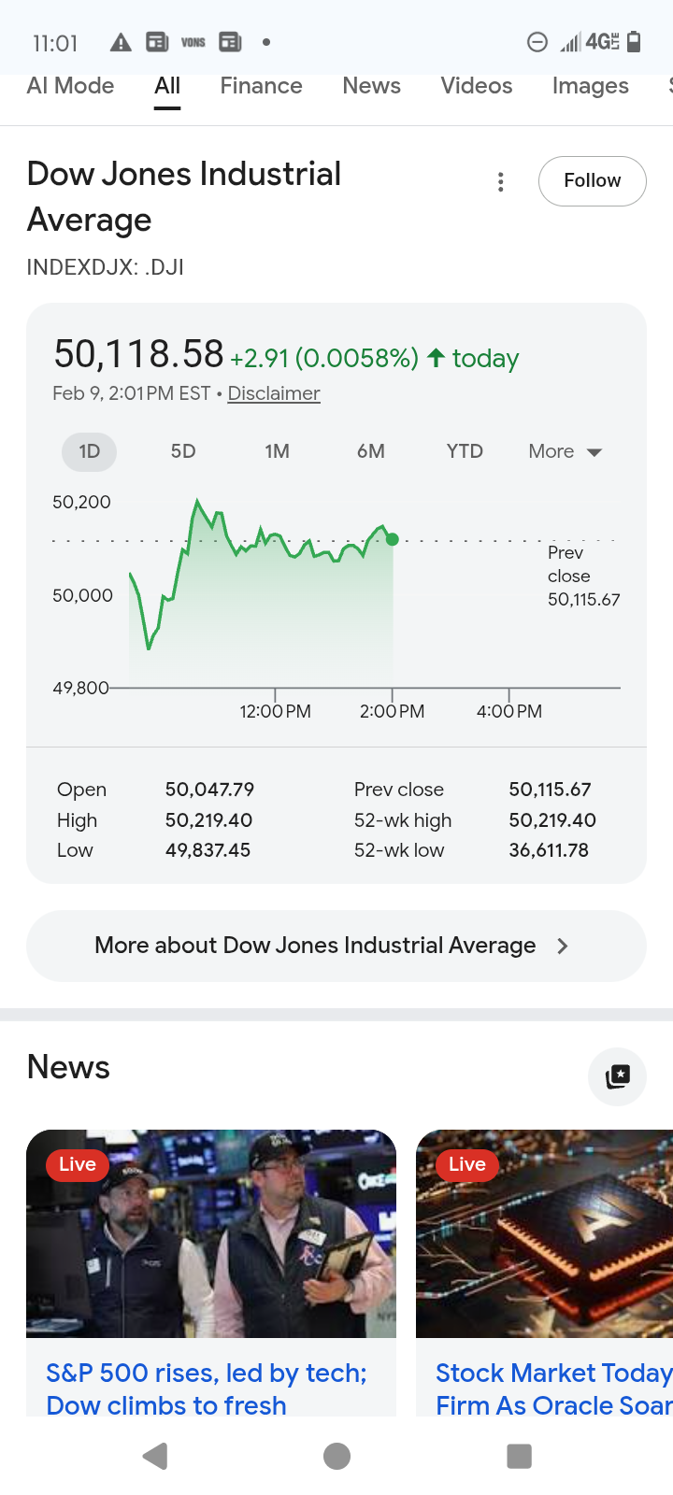Tap the green current price dot on chart
The height and width of the screenshot is (1495, 673).
(x=393, y=539)
